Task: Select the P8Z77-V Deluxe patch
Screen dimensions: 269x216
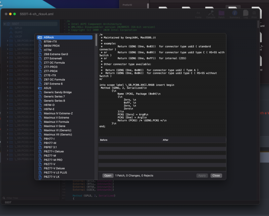Action: coord(54,168)
